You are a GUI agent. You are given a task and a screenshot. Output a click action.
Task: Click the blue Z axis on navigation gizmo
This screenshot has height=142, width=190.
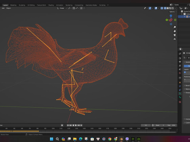(x=171, y=16)
